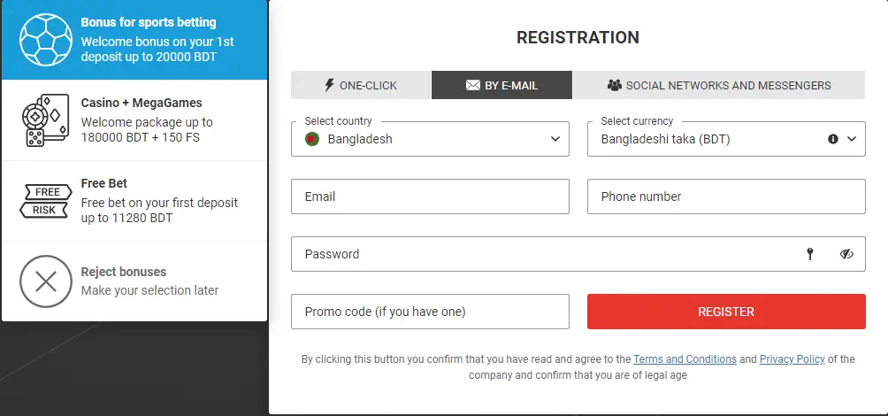Click into the Phone number field
Screen dimensions: 888x416
pos(726,196)
